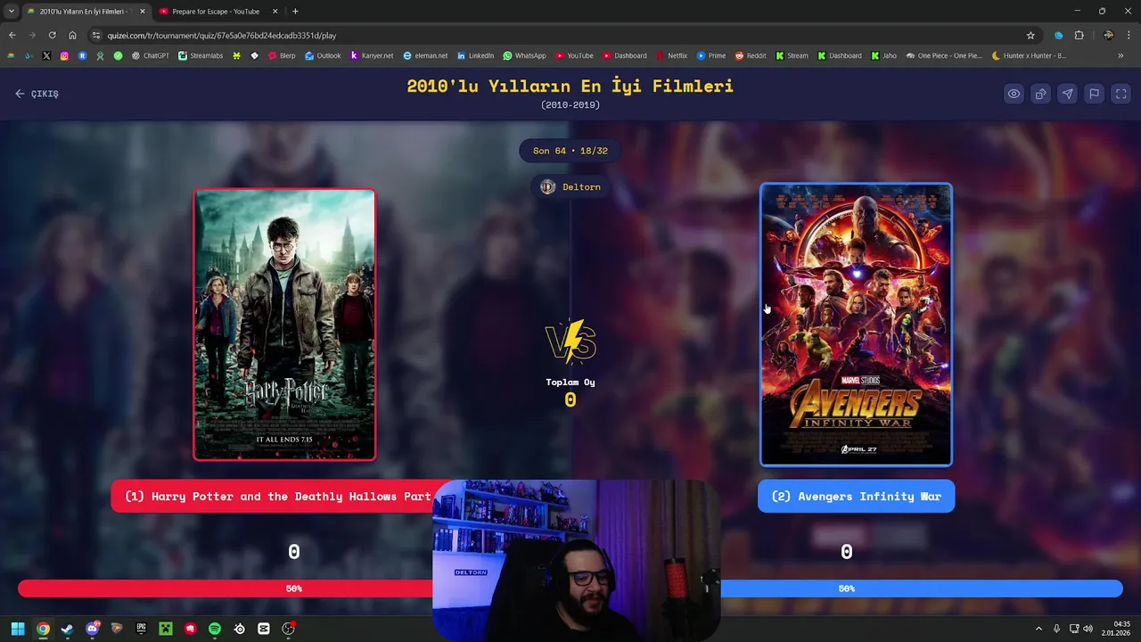Open the Netflix bookmark

pos(671,55)
